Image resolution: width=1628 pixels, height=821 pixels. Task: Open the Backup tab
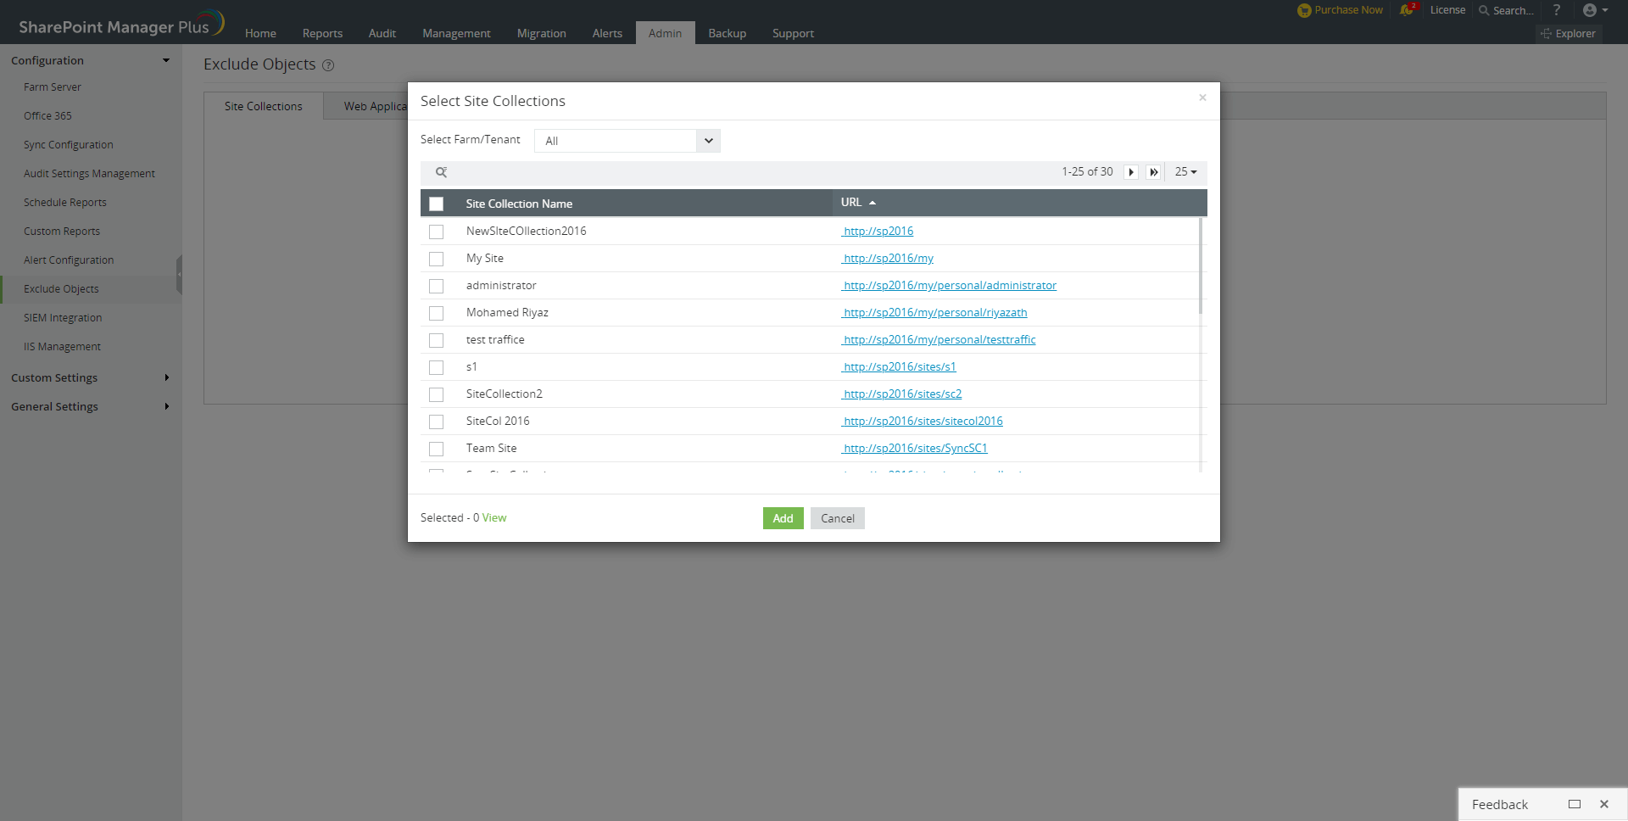728,33
